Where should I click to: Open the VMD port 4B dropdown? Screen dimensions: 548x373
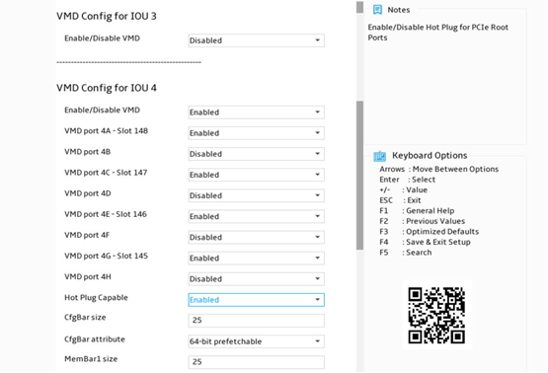pyautogui.click(x=256, y=154)
